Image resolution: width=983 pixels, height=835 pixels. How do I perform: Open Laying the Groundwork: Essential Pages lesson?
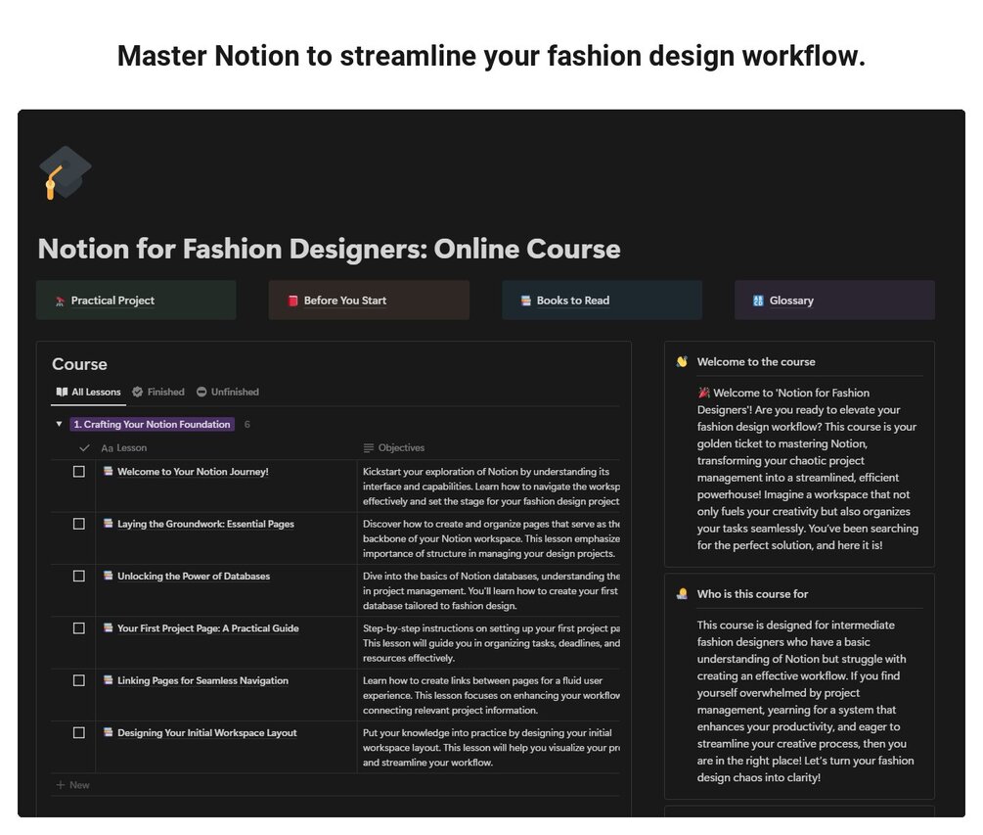[x=205, y=524]
